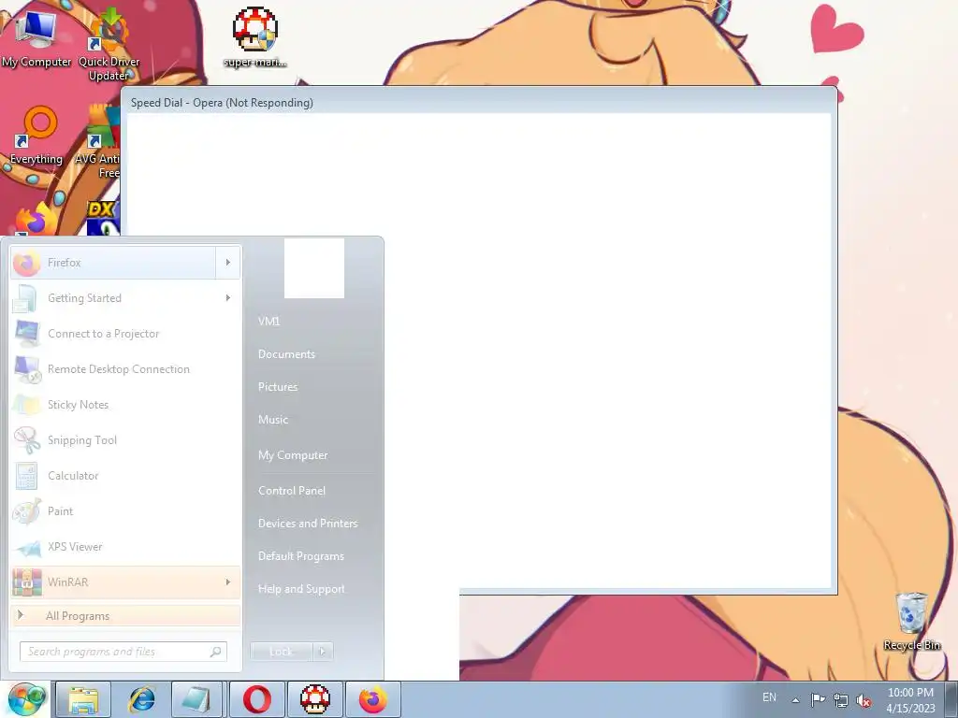Screen dimensions: 958x718
Task: Switch to the Mario mushroom taskbar app
Action: (315, 699)
